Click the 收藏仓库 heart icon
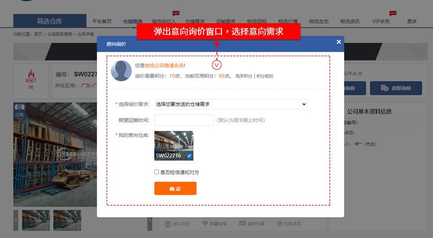Viewport: 433px width, 238px height. 205,223
